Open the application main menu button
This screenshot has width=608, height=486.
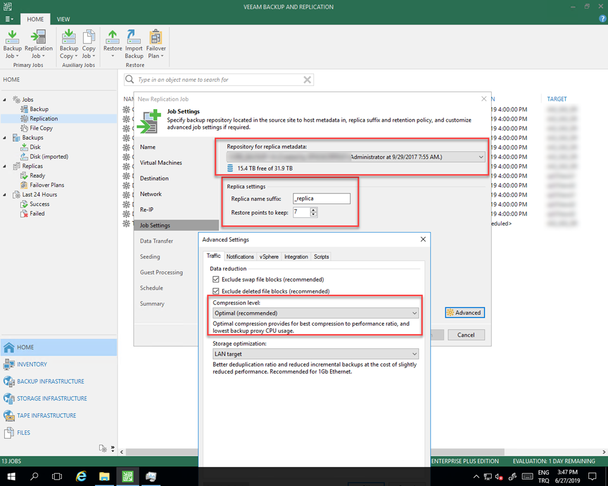pyautogui.click(x=9, y=19)
